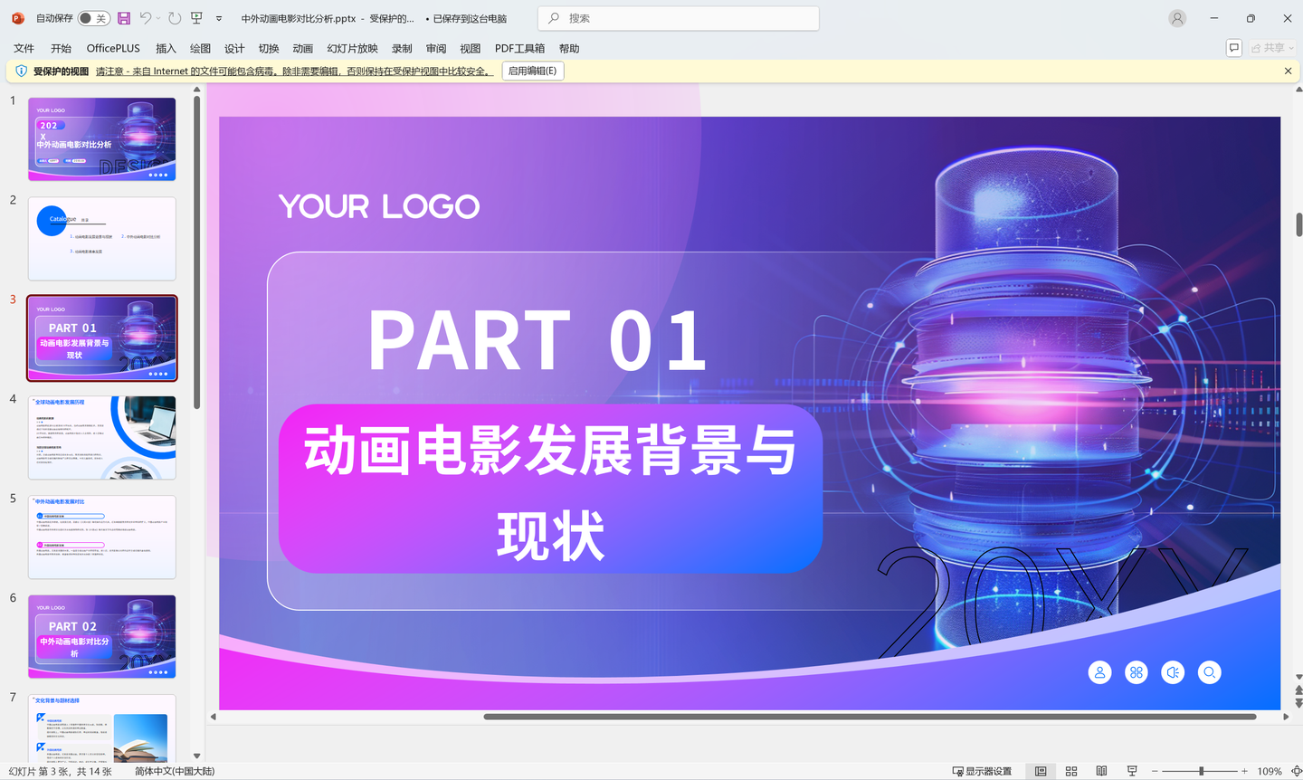Start slideshow from the status bar icon

(x=1132, y=770)
